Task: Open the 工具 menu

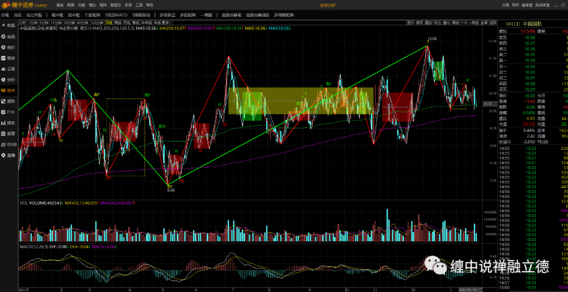Action: click(x=139, y=5)
